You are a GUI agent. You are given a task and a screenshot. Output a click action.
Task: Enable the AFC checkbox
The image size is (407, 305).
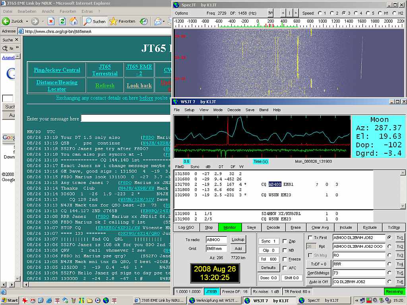285,268
